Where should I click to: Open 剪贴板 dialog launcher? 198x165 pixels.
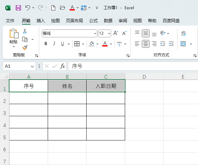37,56
